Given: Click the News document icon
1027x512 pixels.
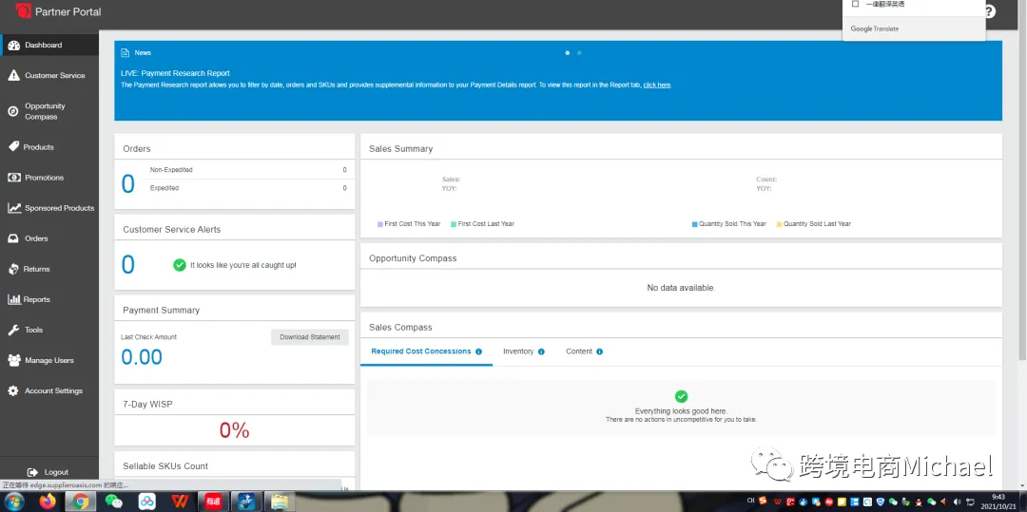Looking at the screenshot, I should [126, 52].
